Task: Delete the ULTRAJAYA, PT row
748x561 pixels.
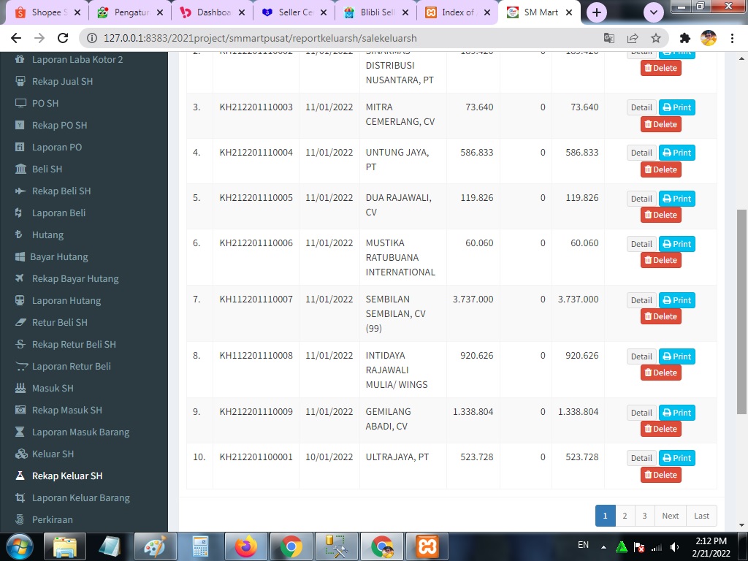Action: coord(660,475)
